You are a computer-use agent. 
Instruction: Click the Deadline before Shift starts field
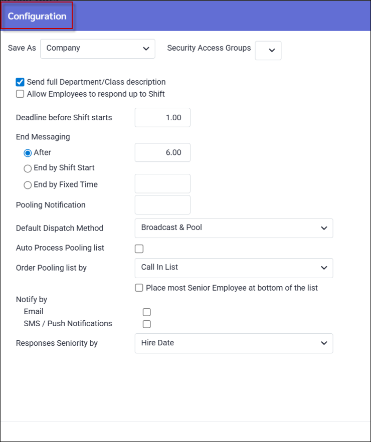(162, 118)
